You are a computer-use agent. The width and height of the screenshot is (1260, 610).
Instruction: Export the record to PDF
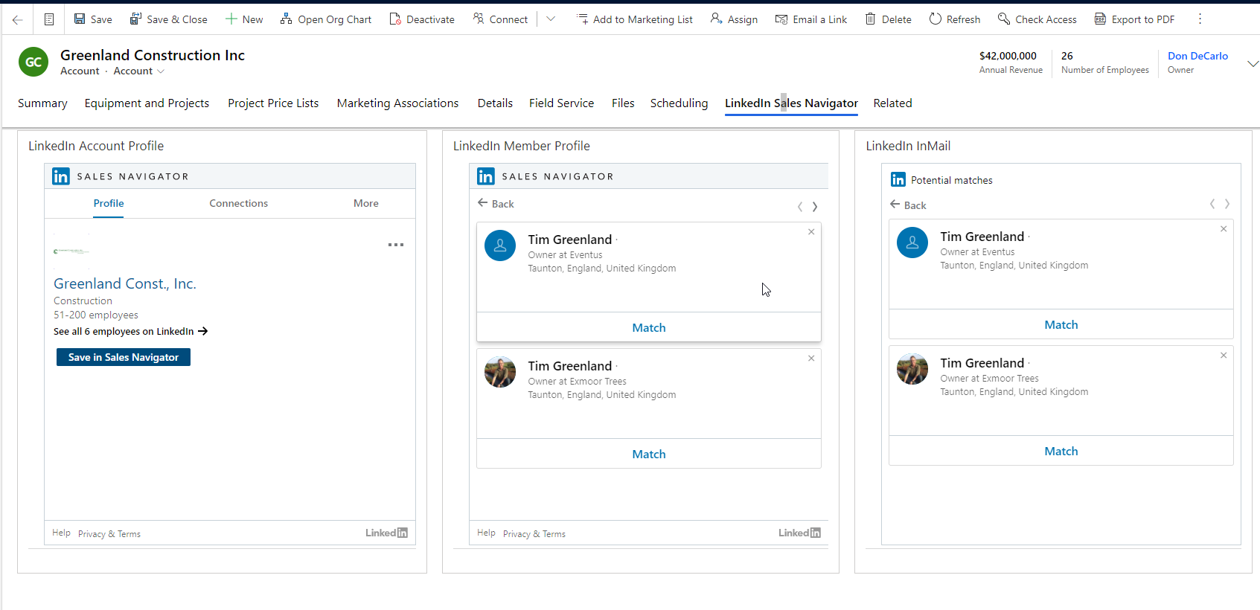click(x=1135, y=19)
